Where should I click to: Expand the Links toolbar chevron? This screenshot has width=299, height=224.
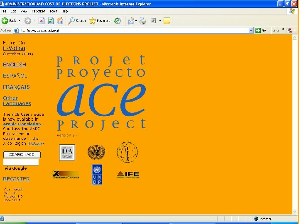tap(283, 29)
